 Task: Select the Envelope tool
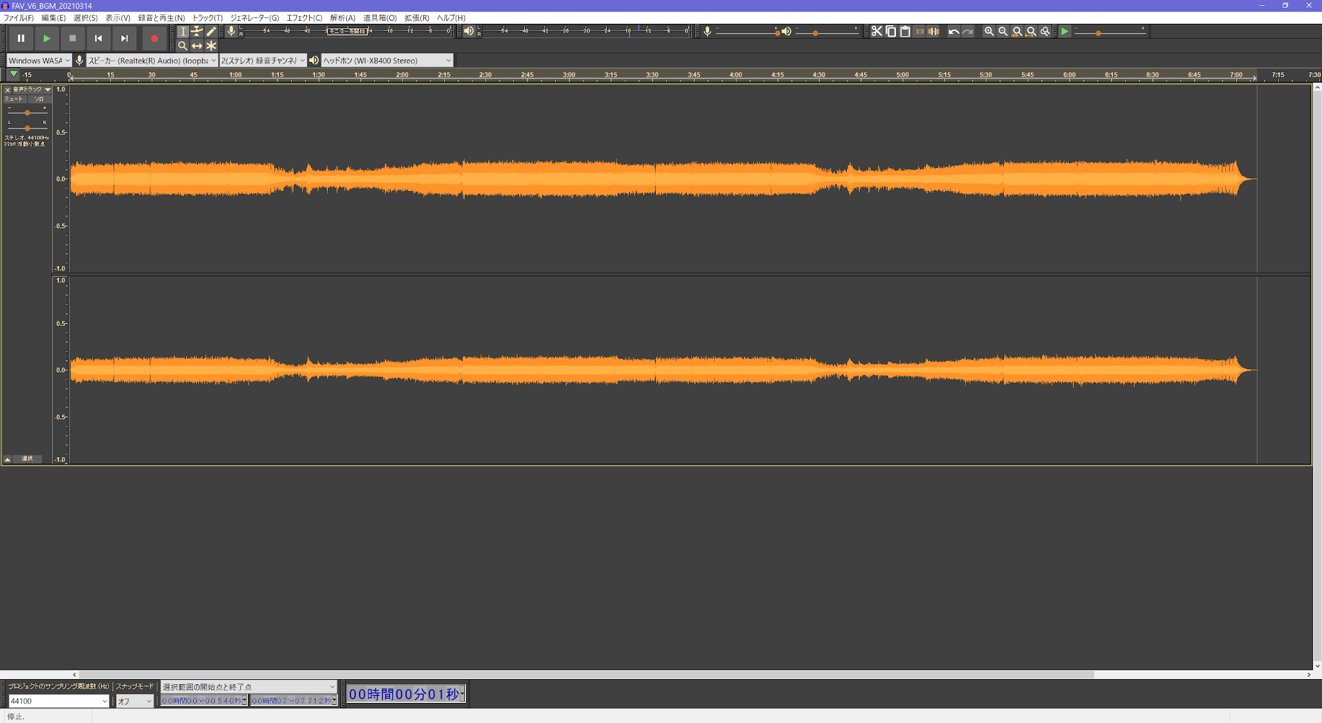pyautogui.click(x=197, y=31)
